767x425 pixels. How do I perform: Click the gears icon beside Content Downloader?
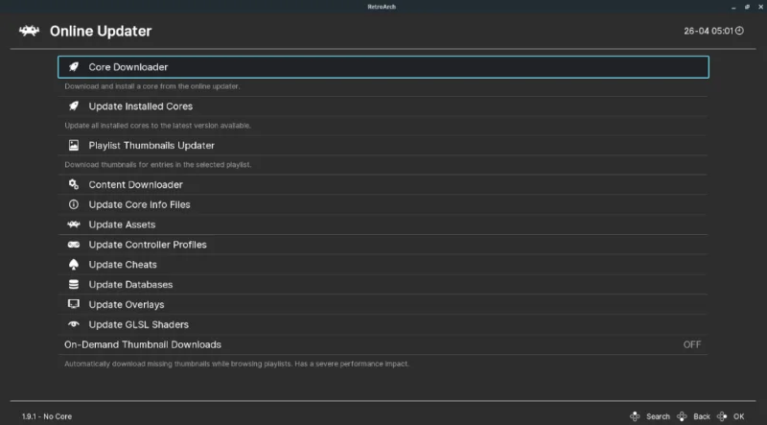point(74,184)
